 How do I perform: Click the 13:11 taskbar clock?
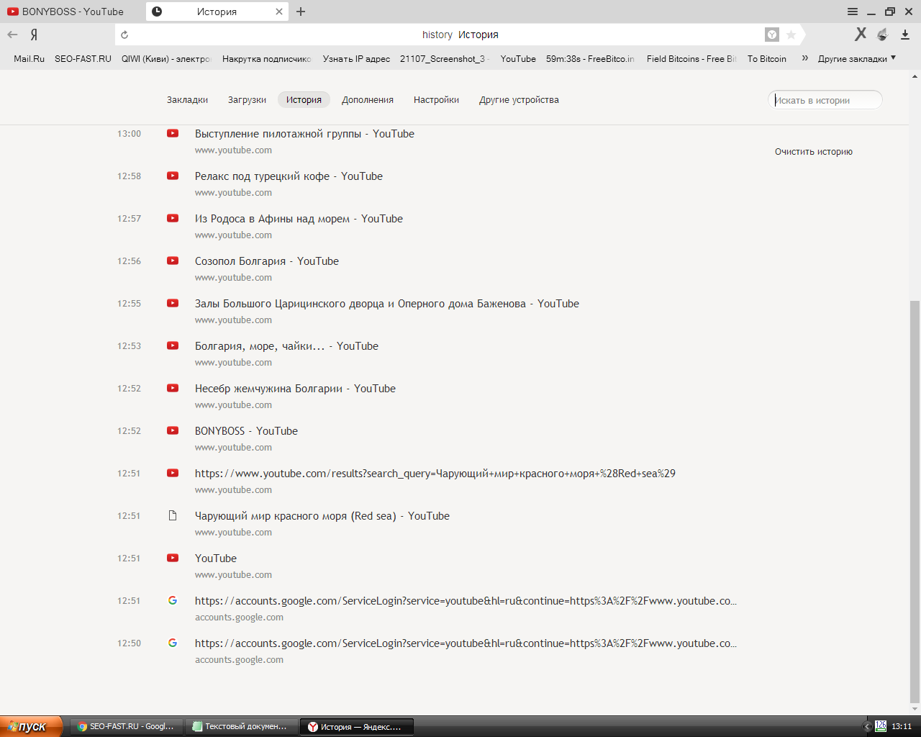click(902, 726)
